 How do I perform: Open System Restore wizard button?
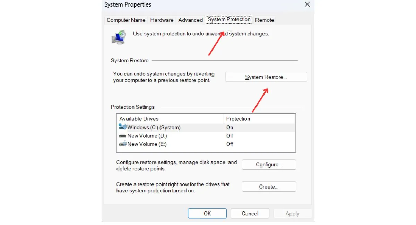266,77
